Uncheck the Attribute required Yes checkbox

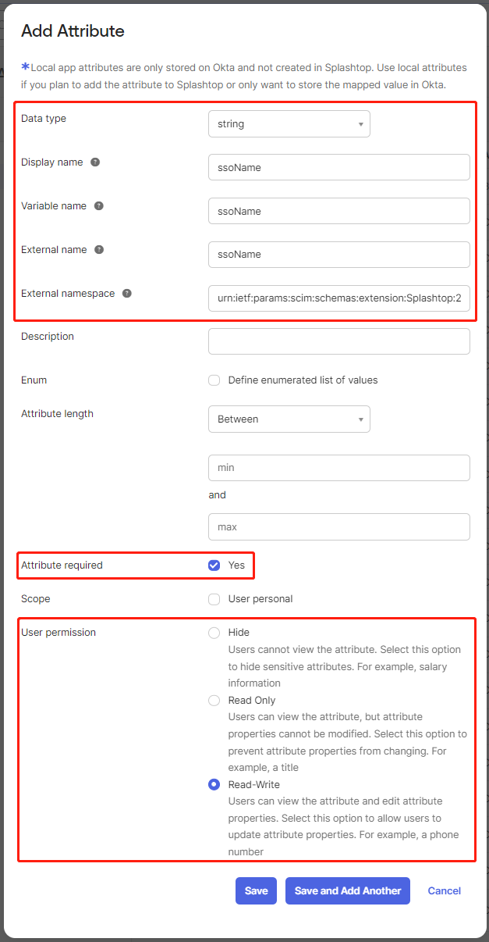[214, 565]
